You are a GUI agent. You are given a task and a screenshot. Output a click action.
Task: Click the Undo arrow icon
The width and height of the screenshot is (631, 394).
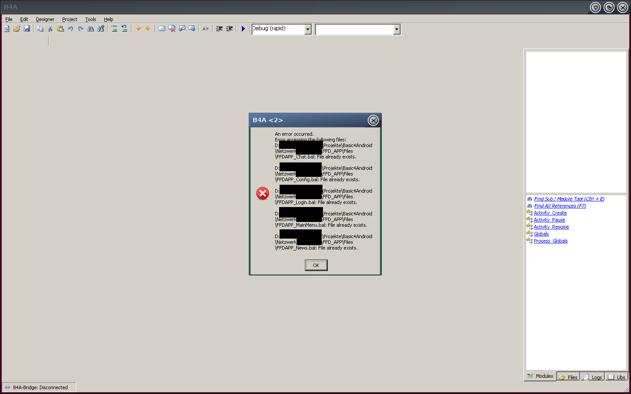pos(71,28)
